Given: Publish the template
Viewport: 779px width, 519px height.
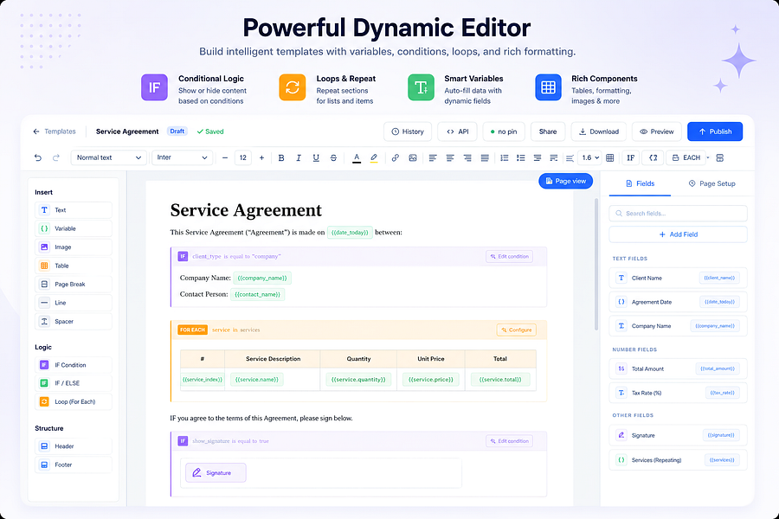Looking at the screenshot, I should [x=715, y=131].
